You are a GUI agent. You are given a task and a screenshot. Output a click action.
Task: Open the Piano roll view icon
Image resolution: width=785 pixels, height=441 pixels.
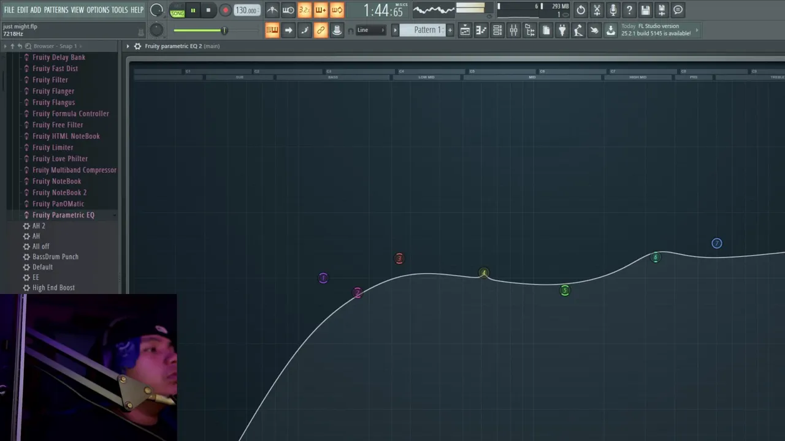pos(481,30)
